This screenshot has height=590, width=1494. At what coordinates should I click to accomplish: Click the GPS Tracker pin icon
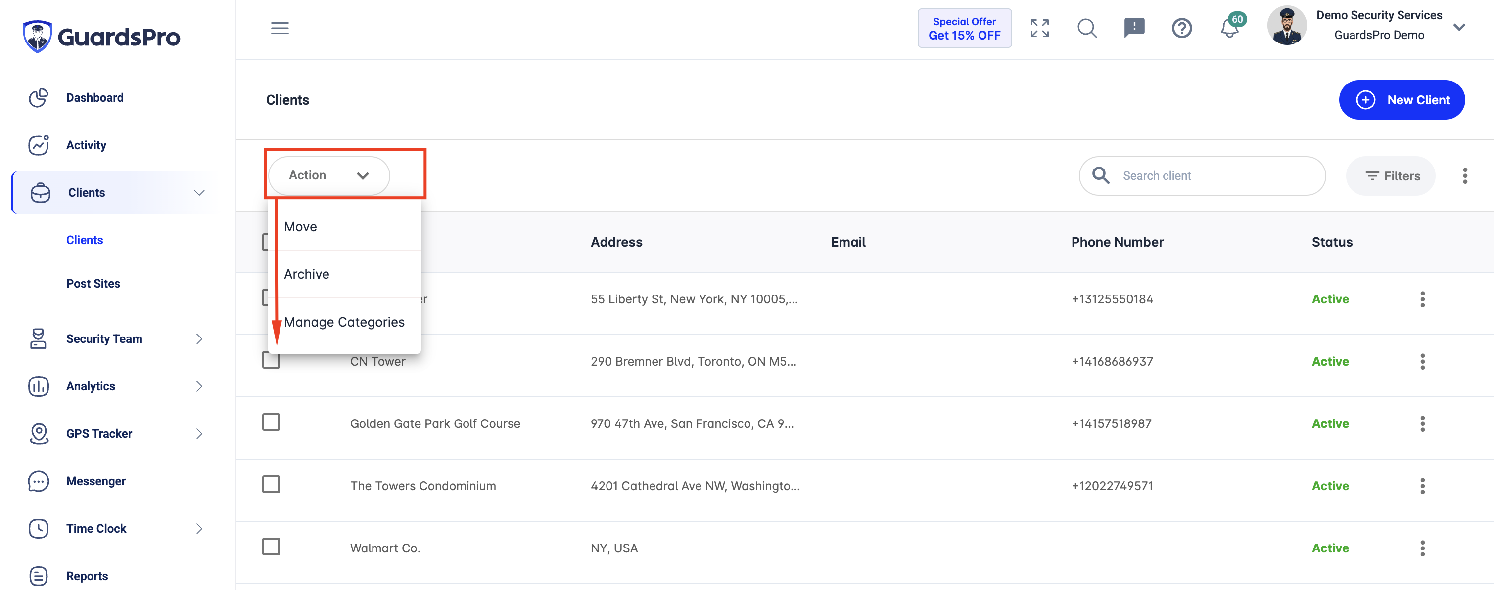(38, 433)
